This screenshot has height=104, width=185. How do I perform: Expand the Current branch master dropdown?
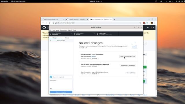[x=85, y=34]
